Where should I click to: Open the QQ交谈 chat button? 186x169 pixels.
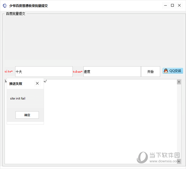click(173, 71)
